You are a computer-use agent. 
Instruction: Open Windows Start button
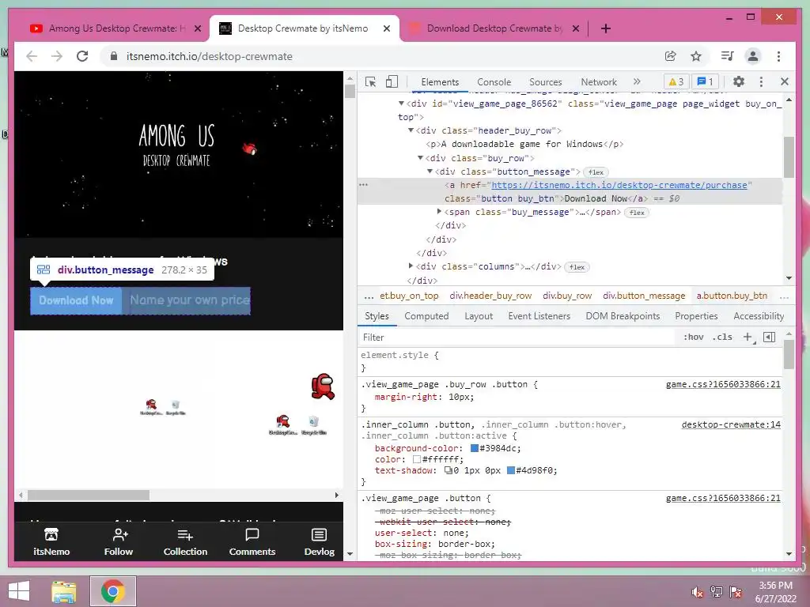point(19,591)
